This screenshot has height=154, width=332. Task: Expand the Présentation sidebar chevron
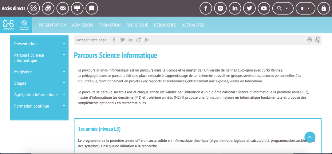[64, 43]
